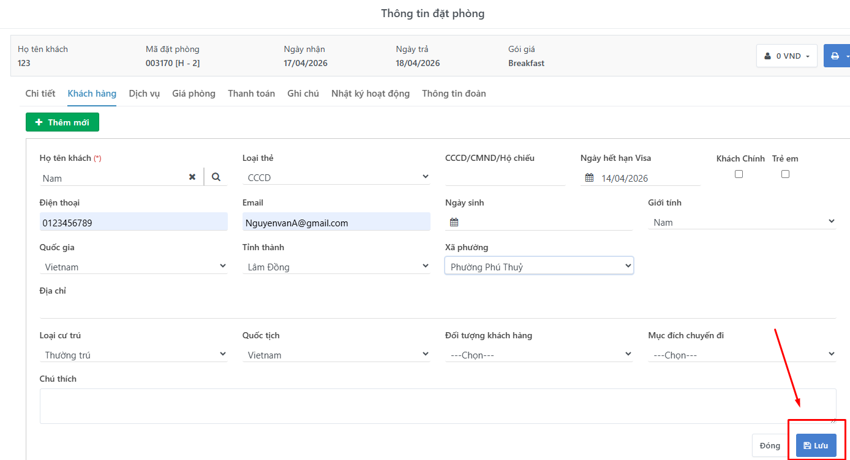The image size is (850, 460).
Task: Click the booking code text 003170 [H - 2]
Action: (x=173, y=63)
